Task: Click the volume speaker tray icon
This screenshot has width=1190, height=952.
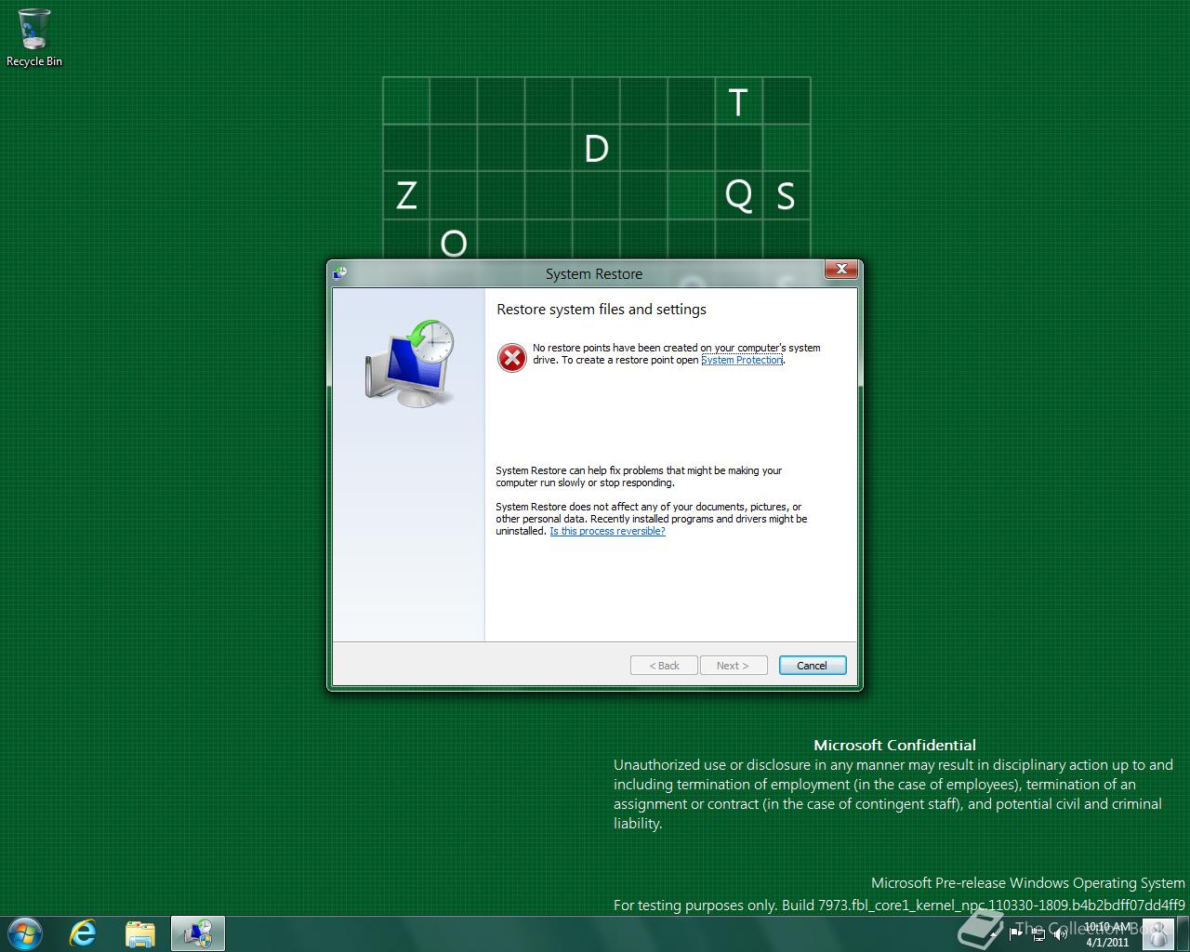Action: [1060, 933]
